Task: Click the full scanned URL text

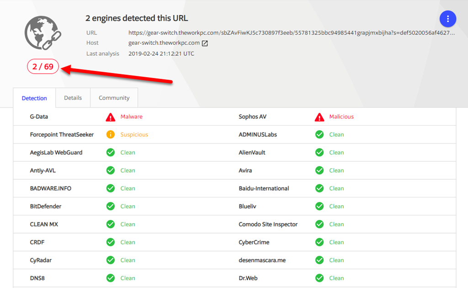Action: click(x=292, y=33)
